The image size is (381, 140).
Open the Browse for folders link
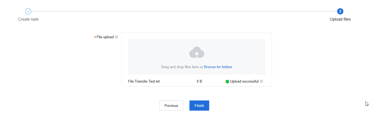click(x=218, y=67)
